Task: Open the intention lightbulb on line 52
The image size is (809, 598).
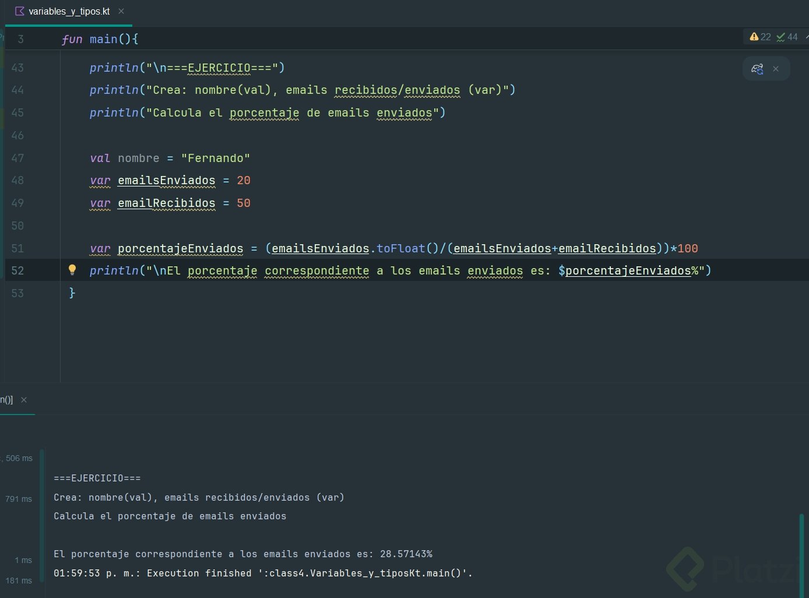Action: click(72, 270)
